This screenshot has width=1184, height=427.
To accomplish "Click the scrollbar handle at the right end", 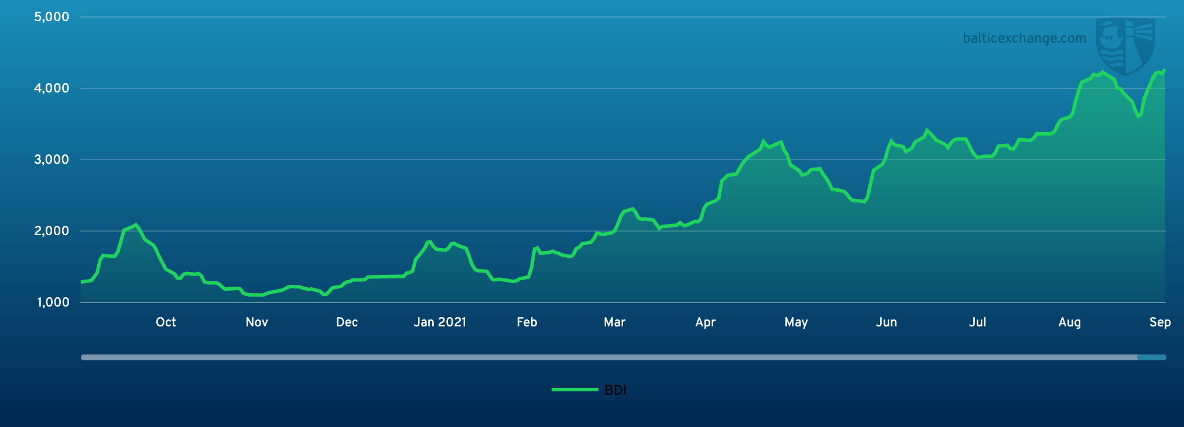I will [x=1151, y=357].
